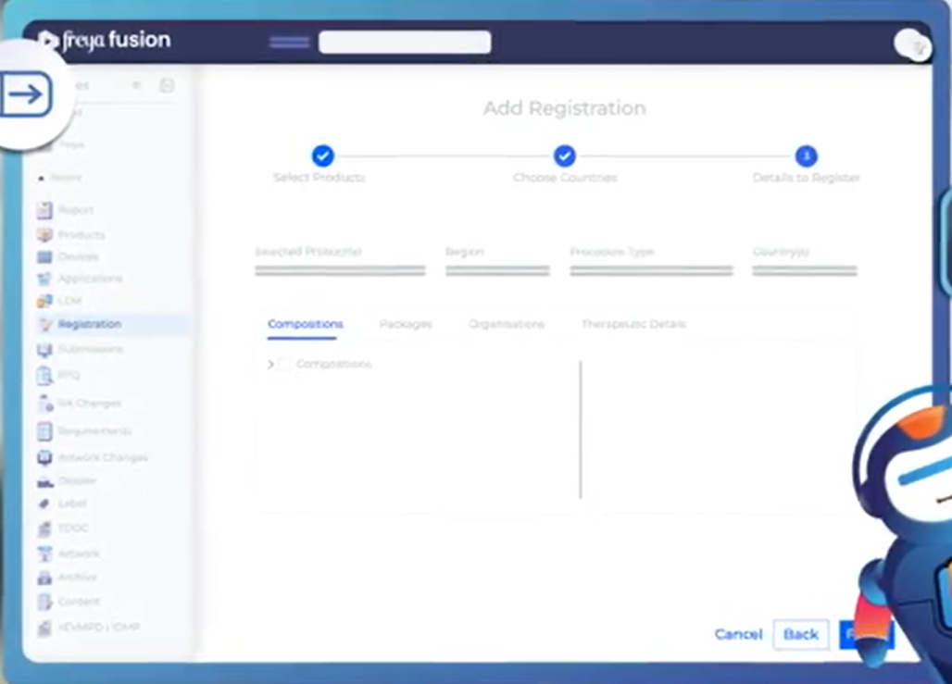Click inside the top search field
This screenshot has width=952, height=684.
pos(405,42)
